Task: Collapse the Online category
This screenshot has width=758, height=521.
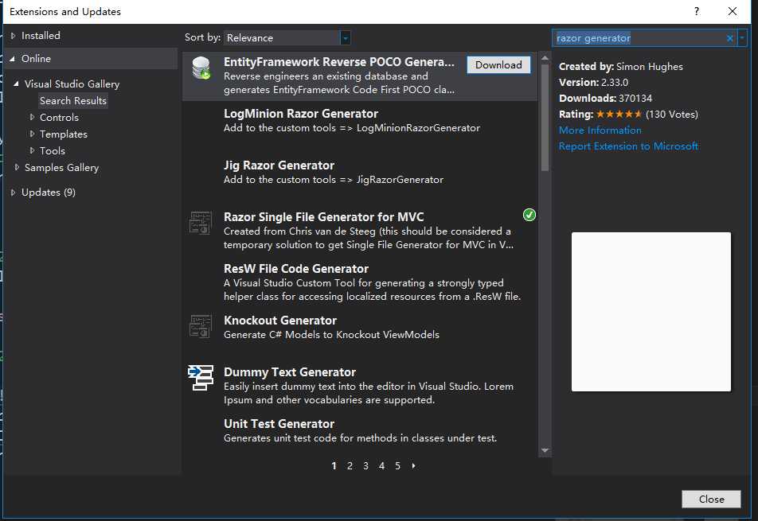Action: coord(13,59)
